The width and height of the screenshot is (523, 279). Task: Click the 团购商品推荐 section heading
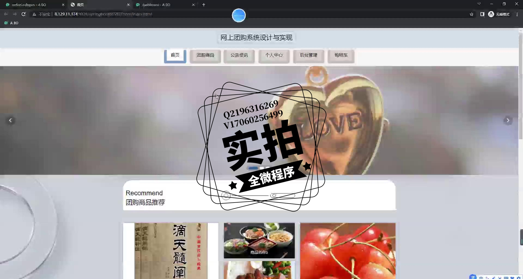point(145,202)
